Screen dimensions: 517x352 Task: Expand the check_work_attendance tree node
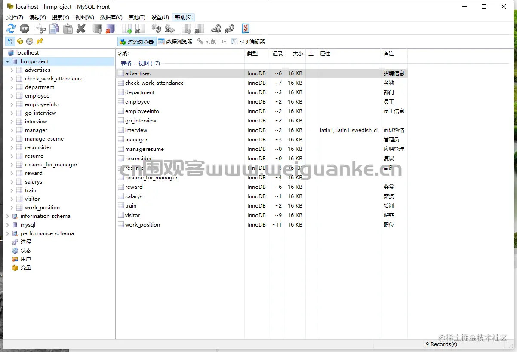coord(12,79)
